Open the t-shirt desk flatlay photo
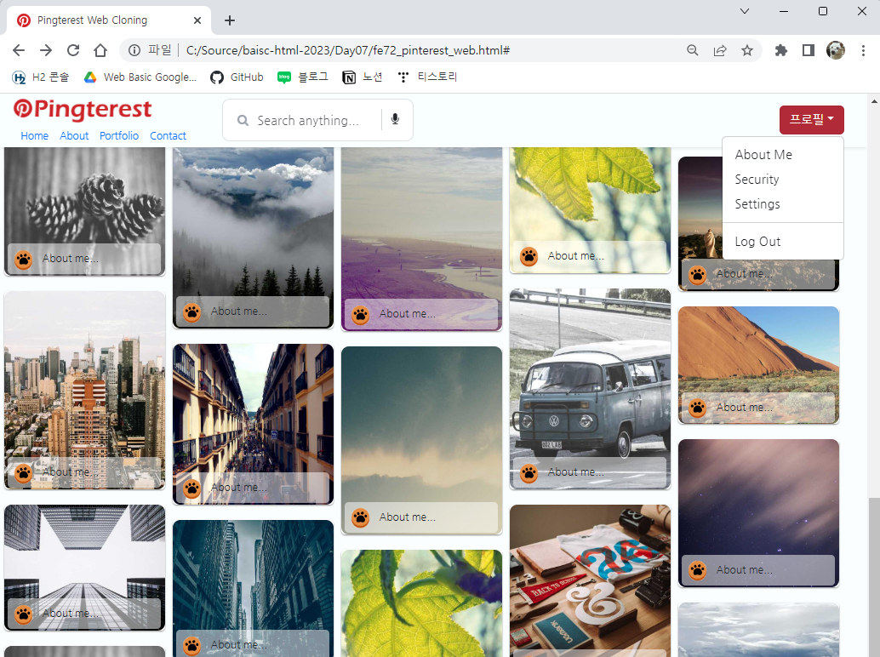The image size is (880, 657). (x=590, y=580)
